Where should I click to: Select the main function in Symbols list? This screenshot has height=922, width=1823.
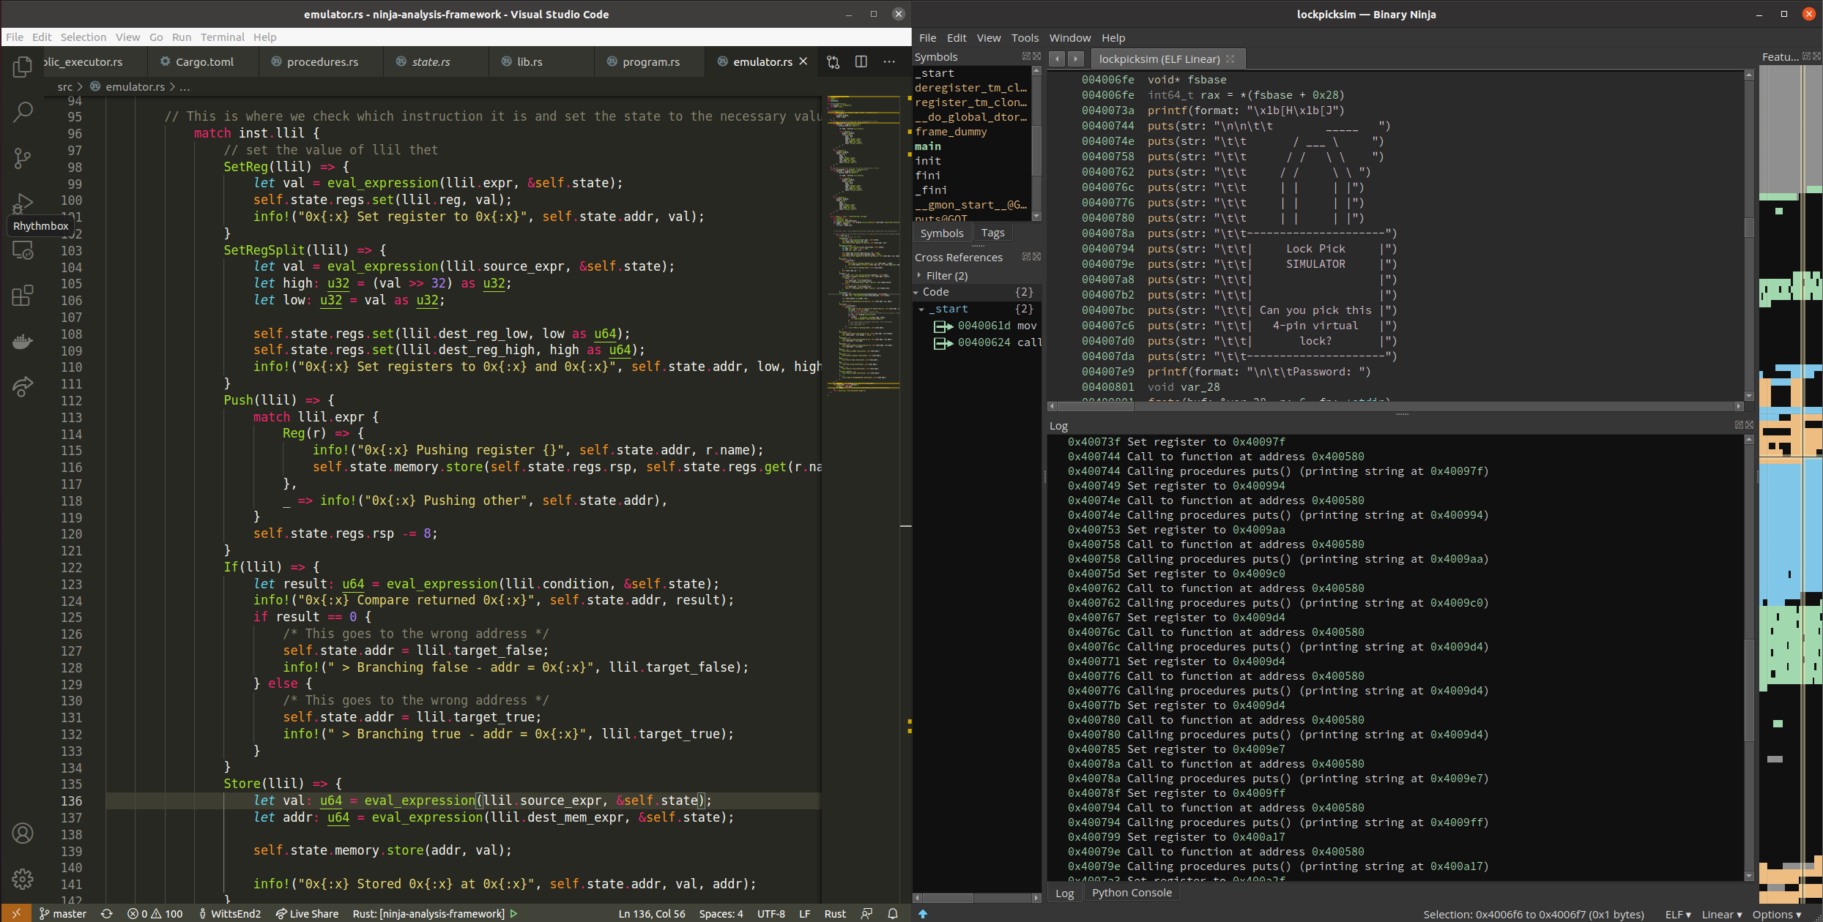(928, 146)
